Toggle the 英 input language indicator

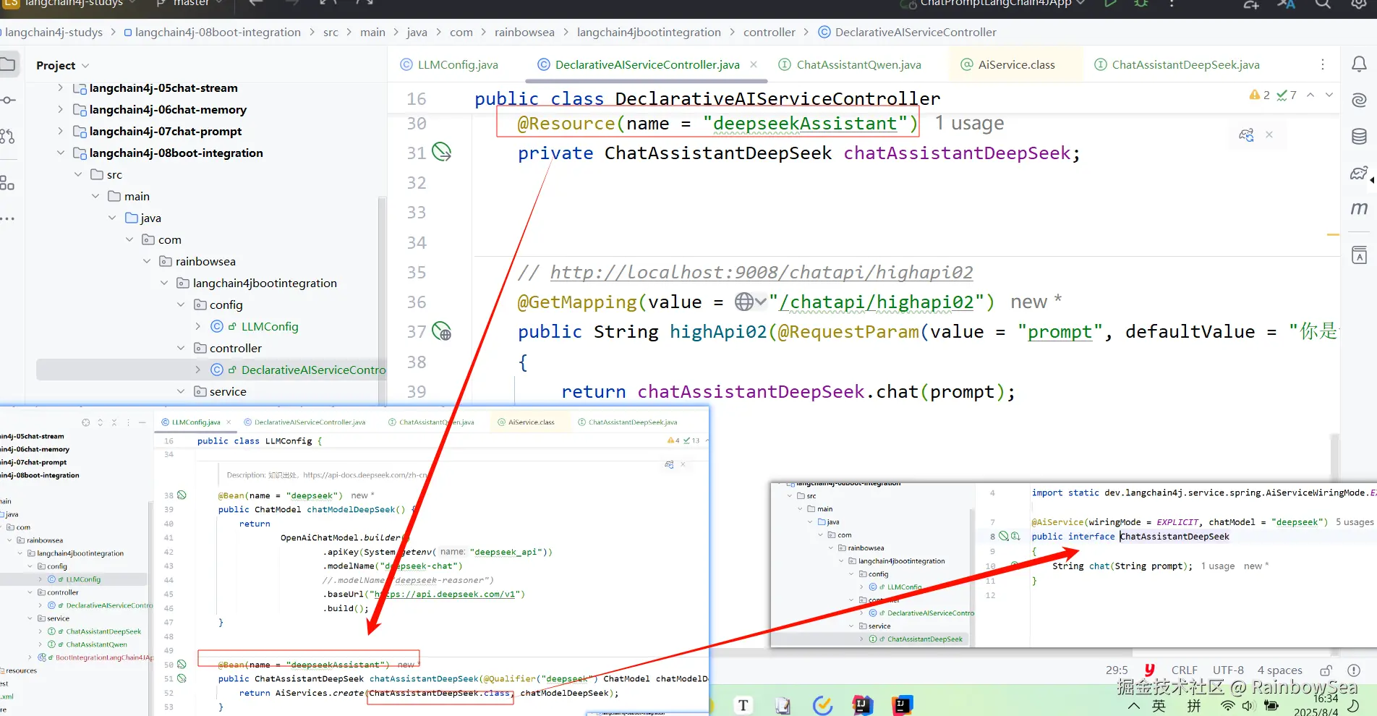pyautogui.click(x=1159, y=706)
